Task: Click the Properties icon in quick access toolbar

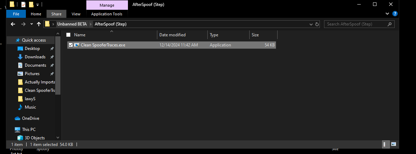Action: coord(23,5)
